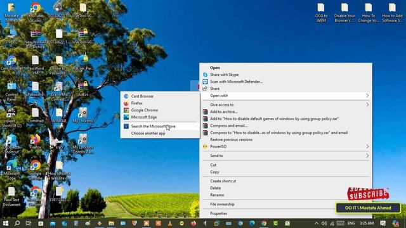Select the My Lockbox Control Panel icon
The height and width of the screenshot is (228, 406).
[83, 144]
